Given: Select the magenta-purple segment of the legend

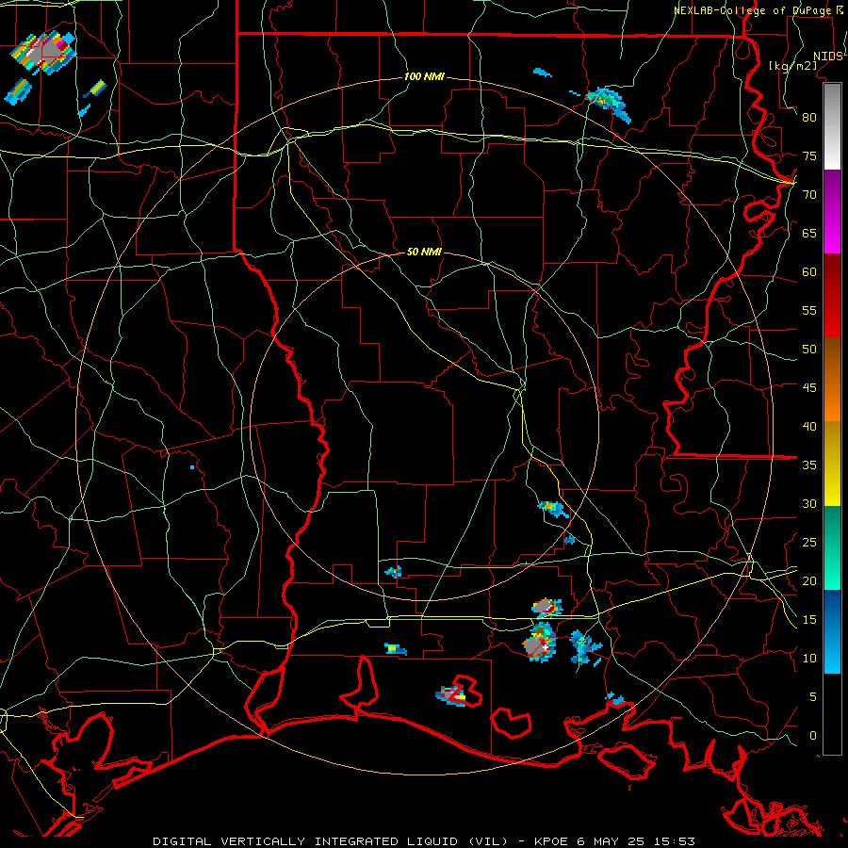Looking at the screenshot, I should (832, 212).
